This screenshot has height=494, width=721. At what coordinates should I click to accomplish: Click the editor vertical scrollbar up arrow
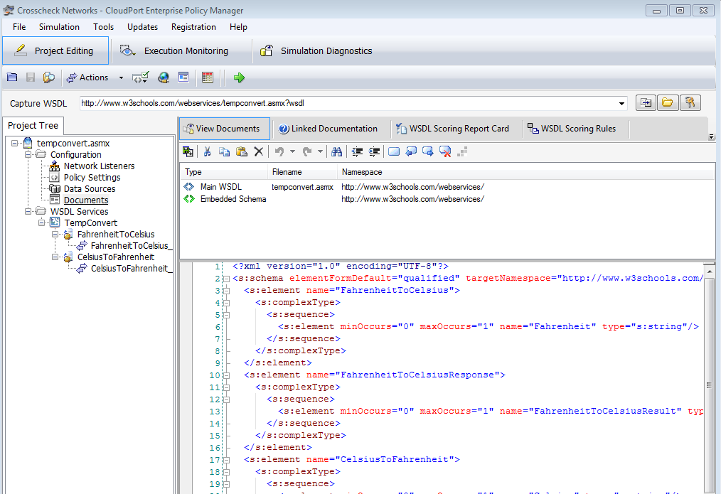[x=710, y=271]
